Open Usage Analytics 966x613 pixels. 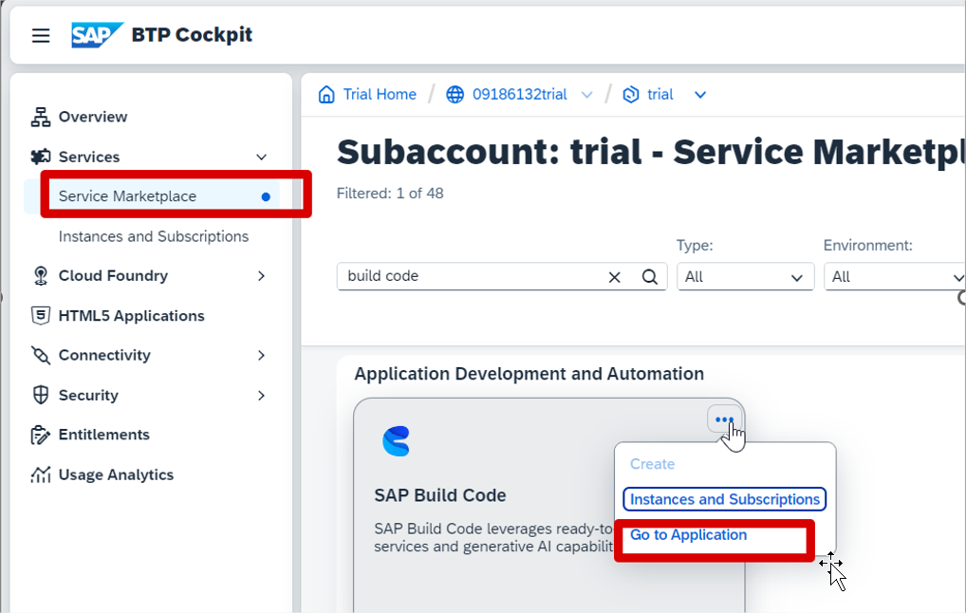(116, 474)
